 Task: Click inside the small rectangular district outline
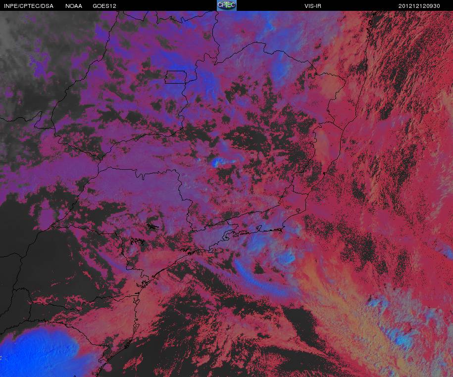176,77
